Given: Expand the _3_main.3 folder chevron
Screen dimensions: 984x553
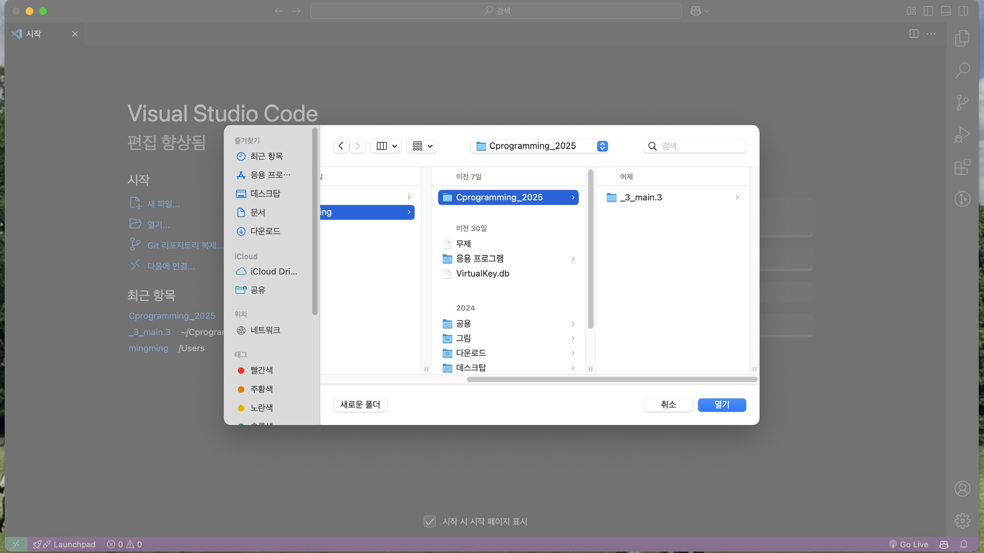Looking at the screenshot, I should (x=737, y=197).
